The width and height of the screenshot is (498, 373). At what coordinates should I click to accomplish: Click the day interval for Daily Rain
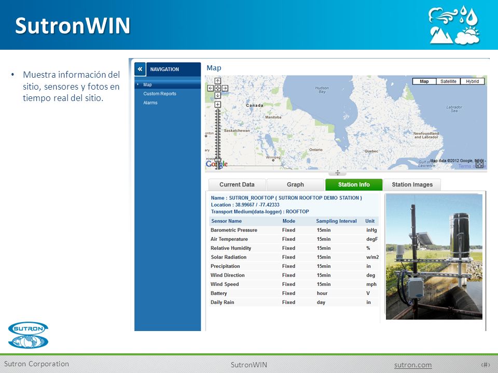point(321,303)
